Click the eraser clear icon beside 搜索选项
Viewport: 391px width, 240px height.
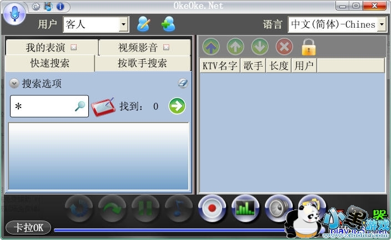click(183, 83)
